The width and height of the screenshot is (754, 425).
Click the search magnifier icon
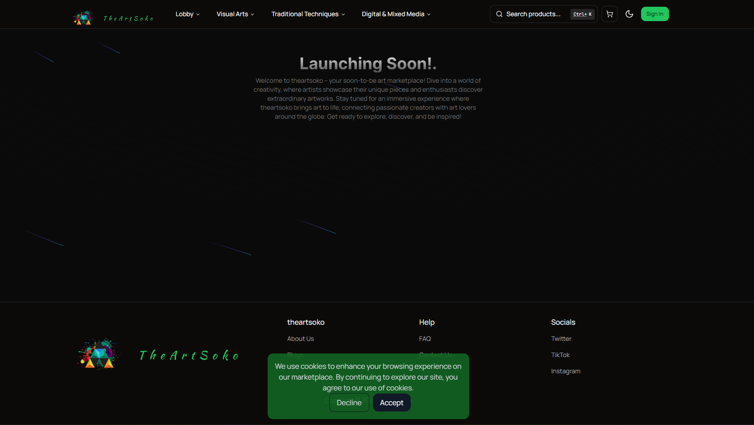[x=499, y=14]
